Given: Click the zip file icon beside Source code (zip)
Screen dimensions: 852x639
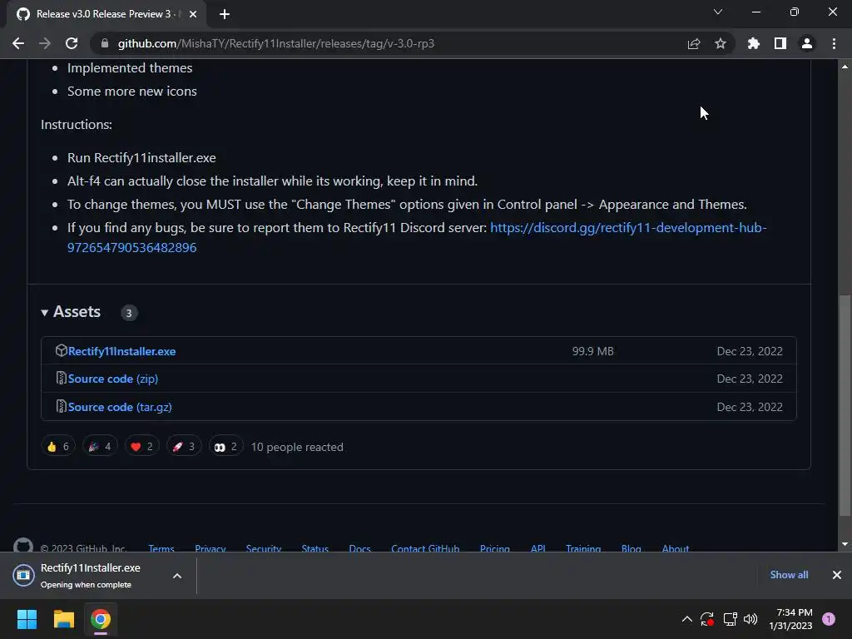Looking at the screenshot, I should coord(61,378).
